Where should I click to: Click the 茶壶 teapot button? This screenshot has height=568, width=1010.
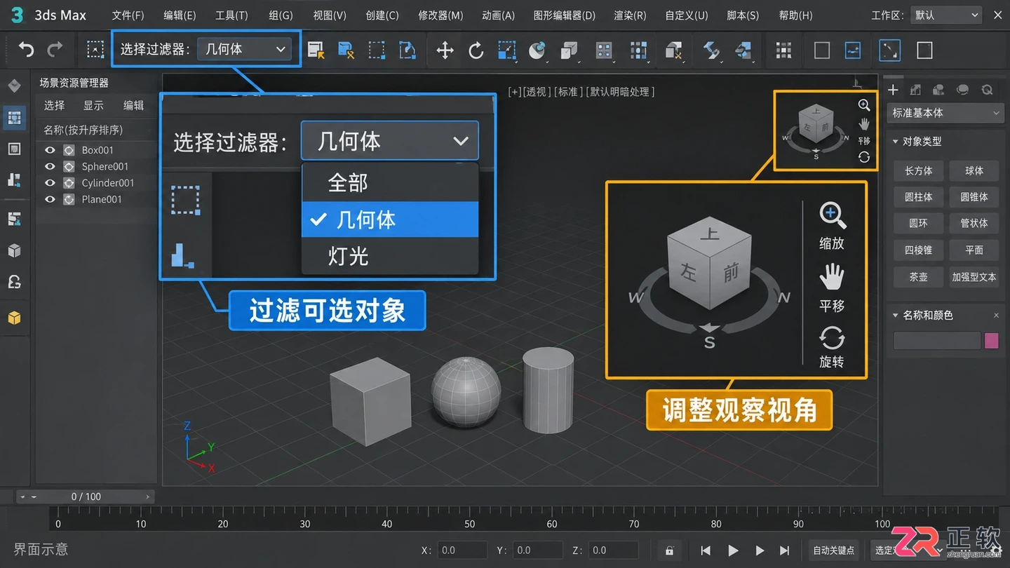918,277
